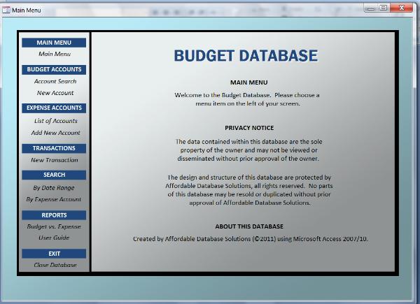This screenshot has width=420, height=304.
Task: Minimize the Main Menu window
Action: [371, 8]
